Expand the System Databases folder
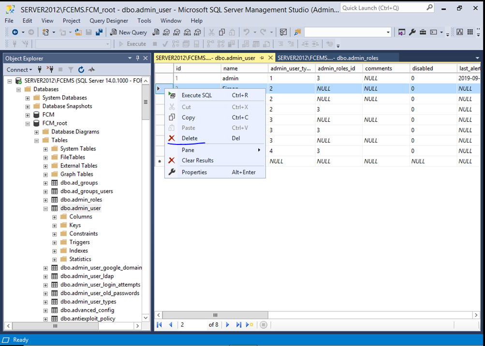 [28, 98]
